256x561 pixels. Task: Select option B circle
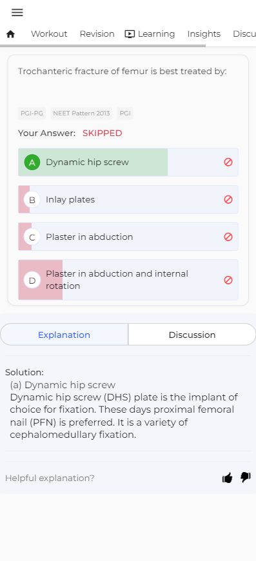32,200
